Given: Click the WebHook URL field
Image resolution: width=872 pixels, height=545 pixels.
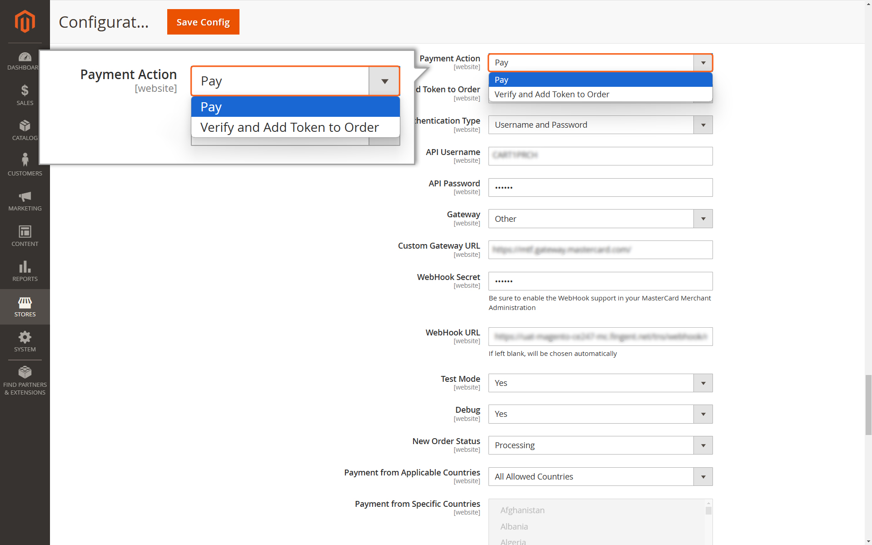Looking at the screenshot, I should (x=600, y=337).
